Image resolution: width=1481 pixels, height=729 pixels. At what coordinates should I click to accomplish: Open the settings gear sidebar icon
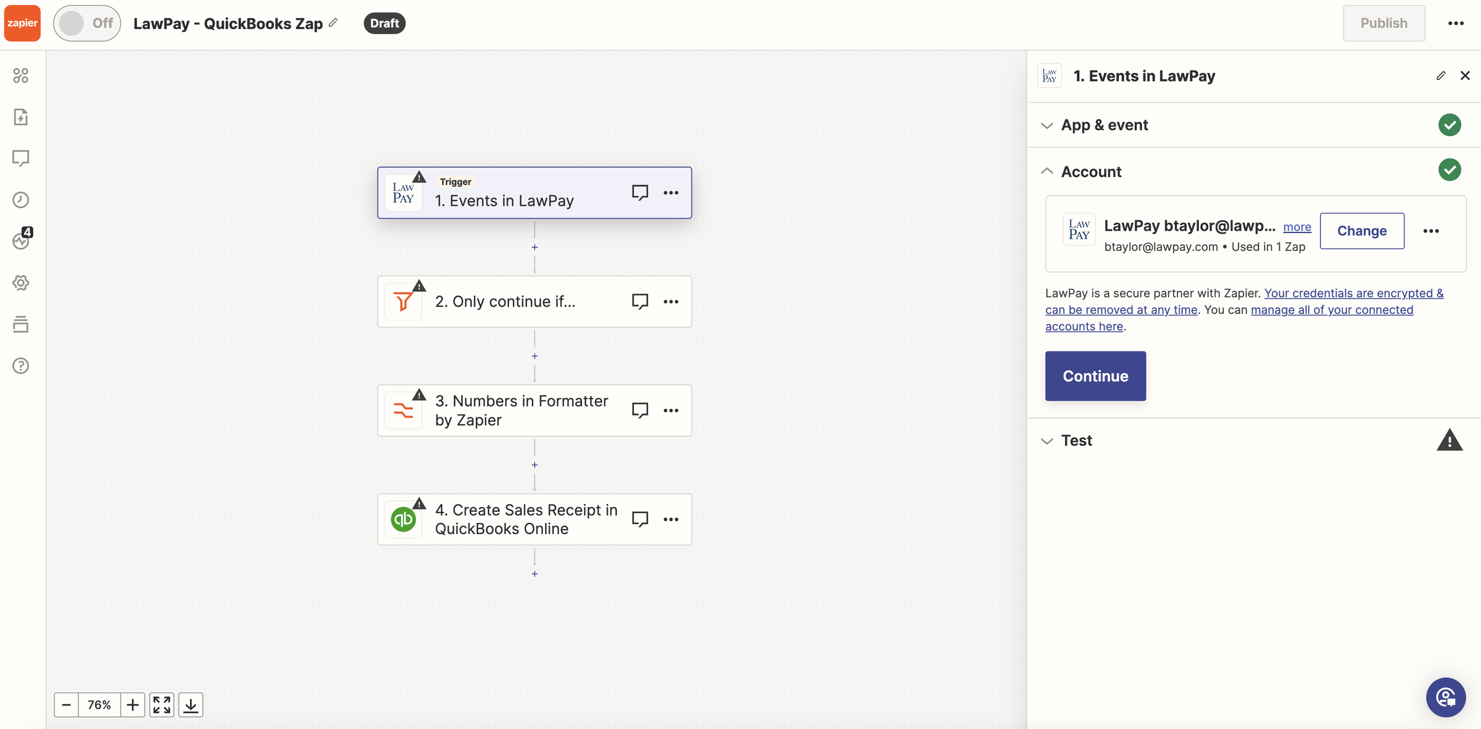click(x=21, y=282)
